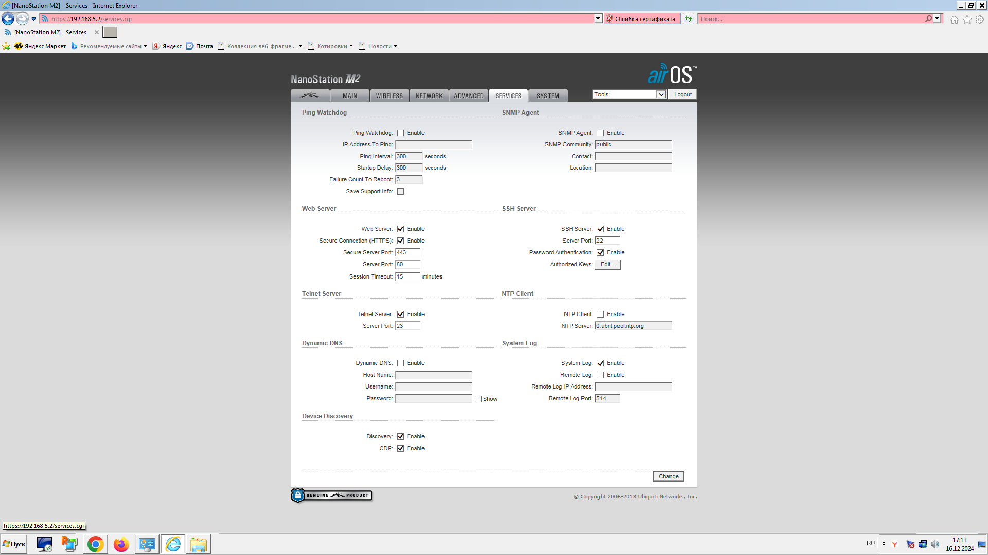988x555 pixels.
Task: Click the IE back arrow button
Action: tap(8, 19)
